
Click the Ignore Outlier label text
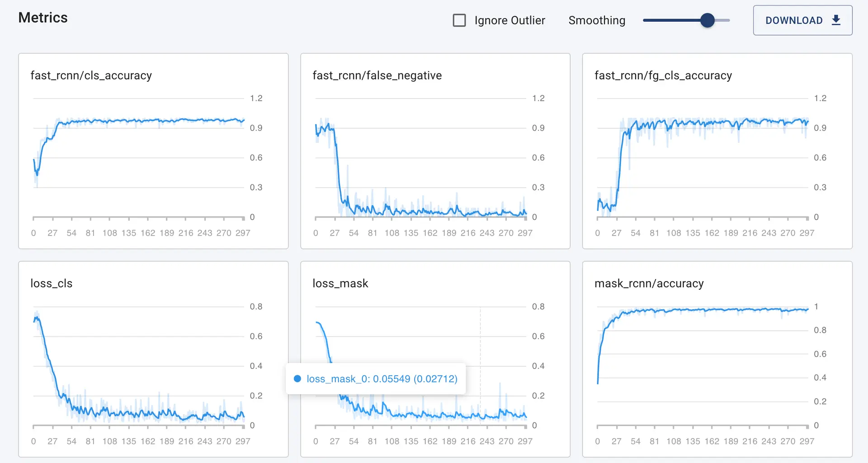509,20
